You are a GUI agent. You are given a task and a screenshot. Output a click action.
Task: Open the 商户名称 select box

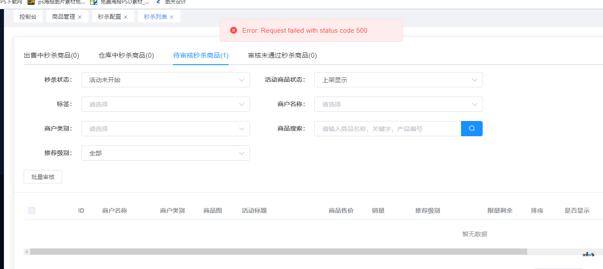pos(398,104)
